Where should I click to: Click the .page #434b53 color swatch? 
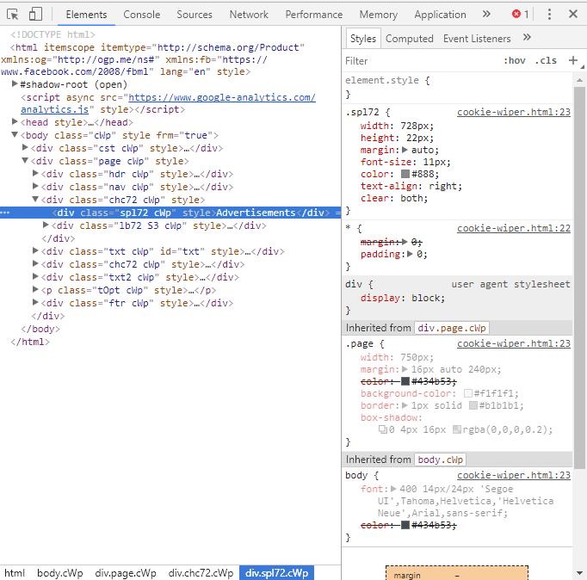click(405, 381)
